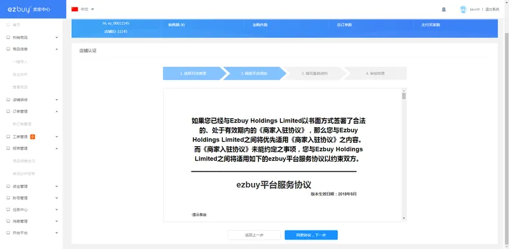509x249 pixels.
Task: Click the ezbuy logo in header
Action: click(x=29, y=10)
